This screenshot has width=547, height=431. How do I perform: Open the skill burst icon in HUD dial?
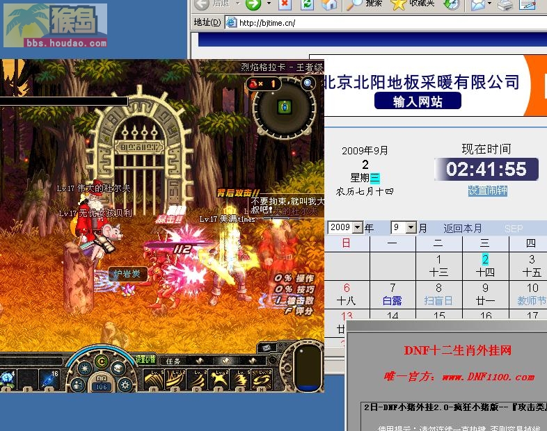86,368
